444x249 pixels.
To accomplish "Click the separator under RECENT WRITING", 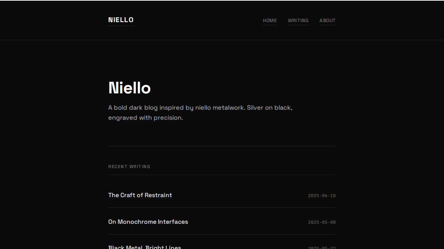I will [x=222, y=175].
